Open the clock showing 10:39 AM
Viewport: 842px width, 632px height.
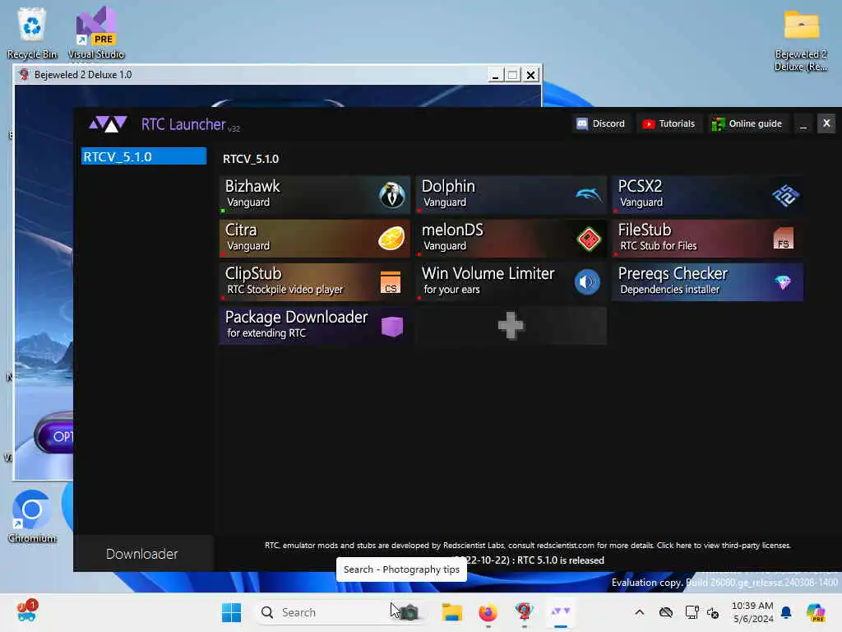752,612
